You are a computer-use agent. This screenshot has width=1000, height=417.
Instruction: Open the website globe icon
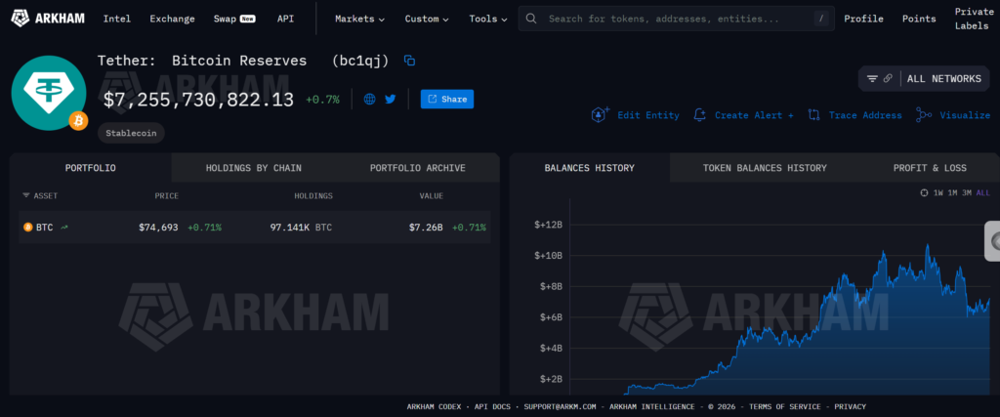369,99
